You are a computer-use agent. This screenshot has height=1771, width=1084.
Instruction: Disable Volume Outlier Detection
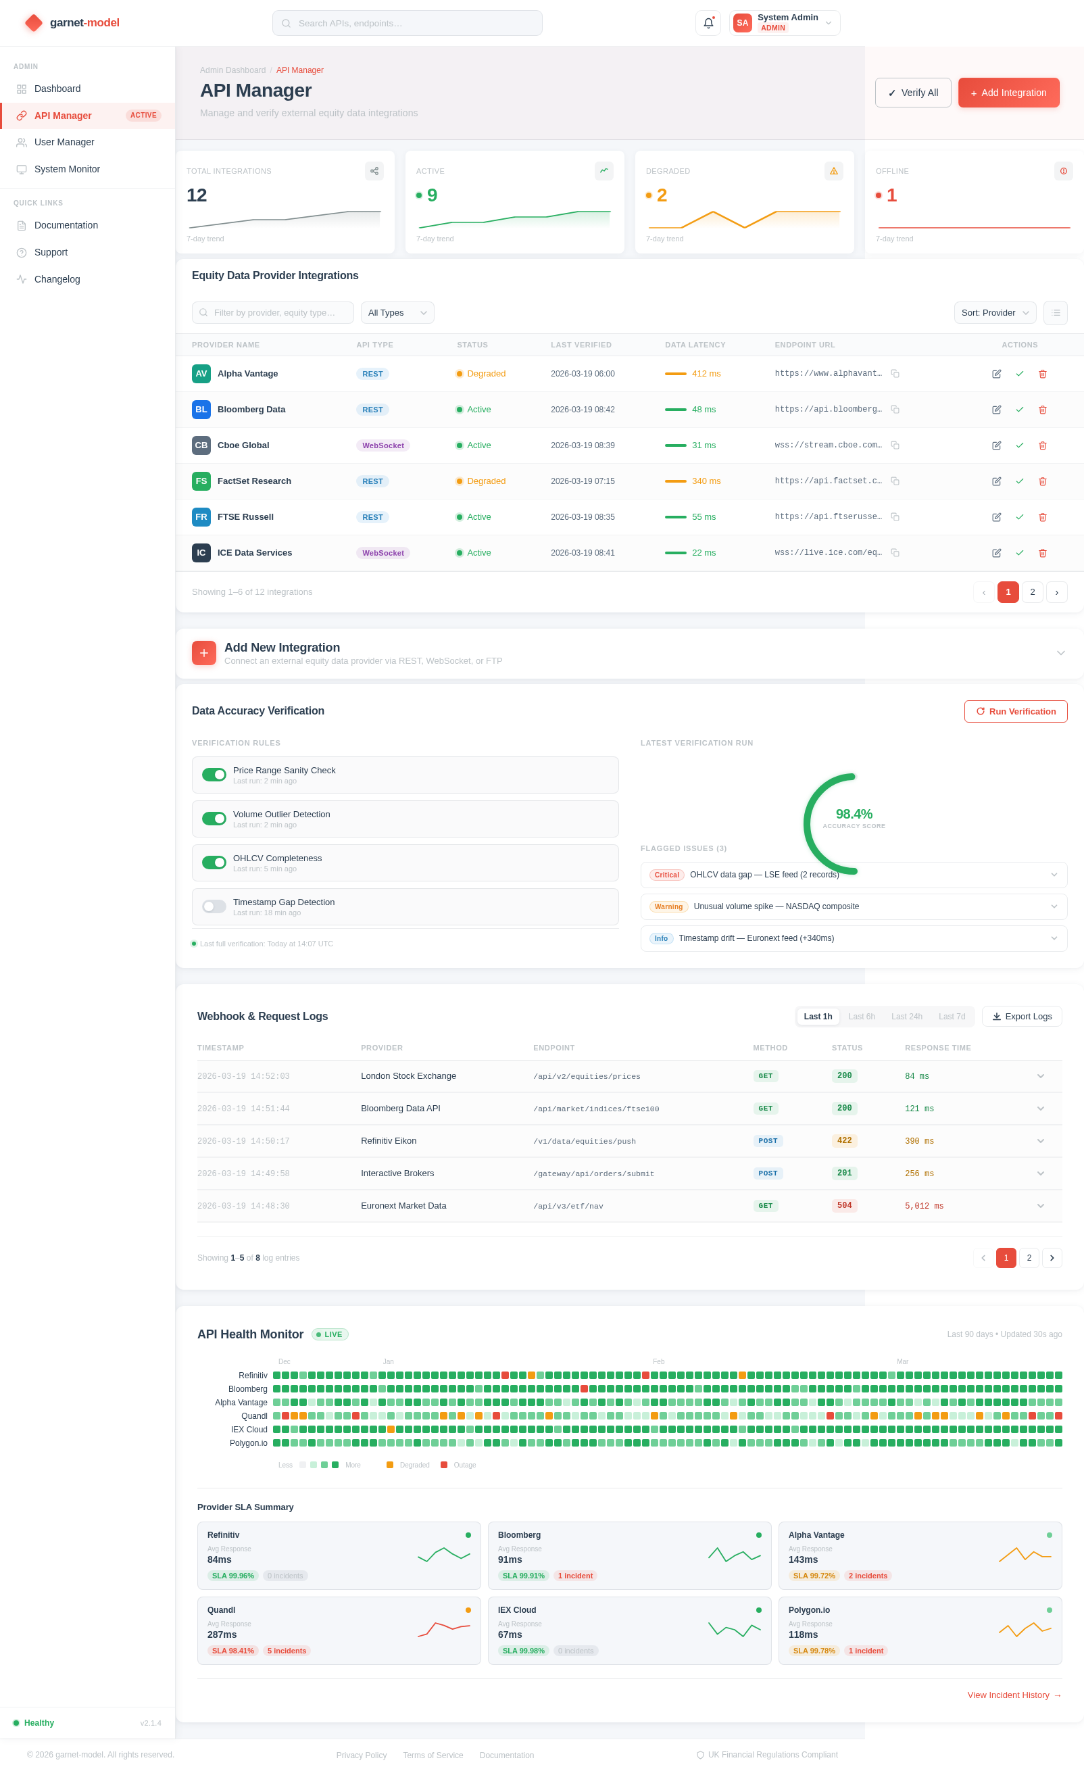[214, 818]
